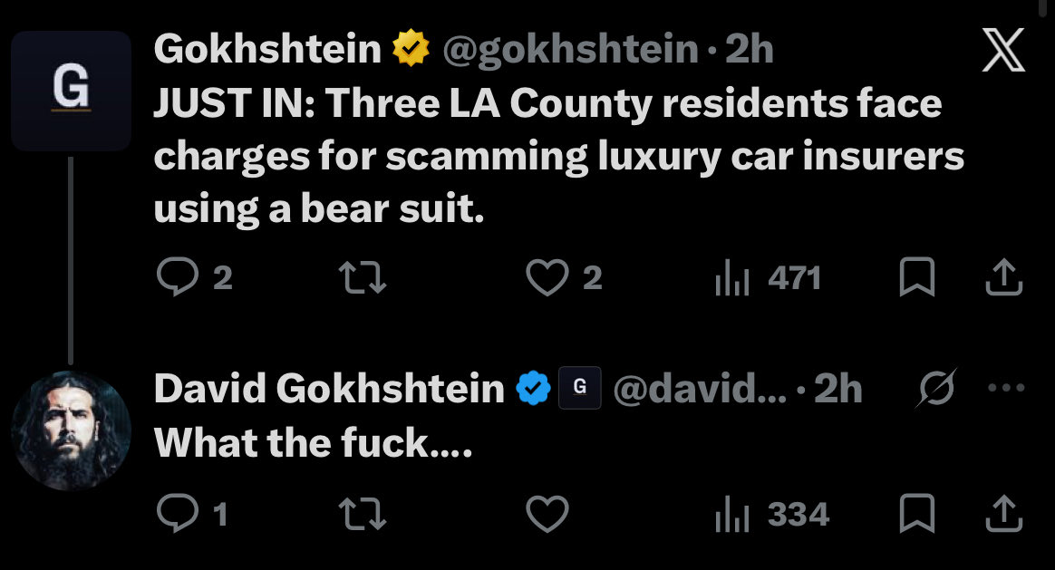Bookmark the Gokhshtein bear suit tweet
1055x570 pixels.
click(x=917, y=278)
